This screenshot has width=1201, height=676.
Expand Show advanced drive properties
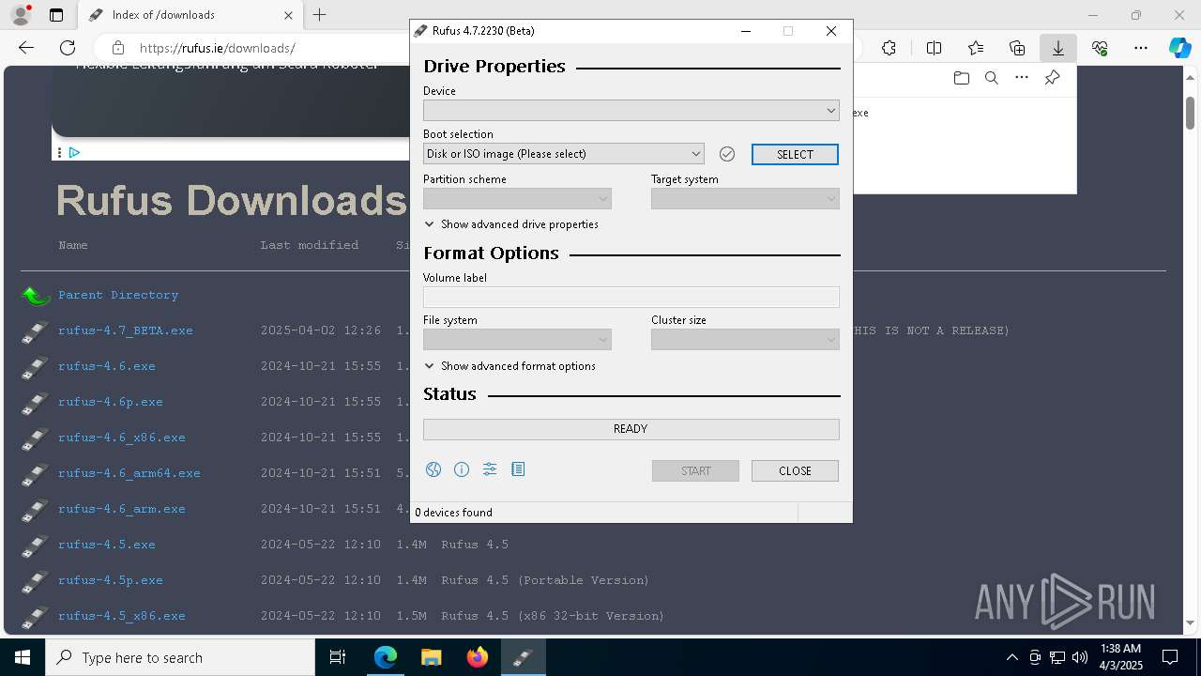pos(511,224)
